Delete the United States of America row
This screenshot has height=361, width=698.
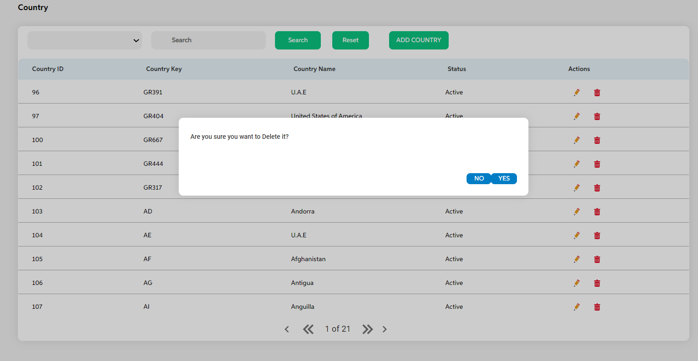[x=597, y=116]
